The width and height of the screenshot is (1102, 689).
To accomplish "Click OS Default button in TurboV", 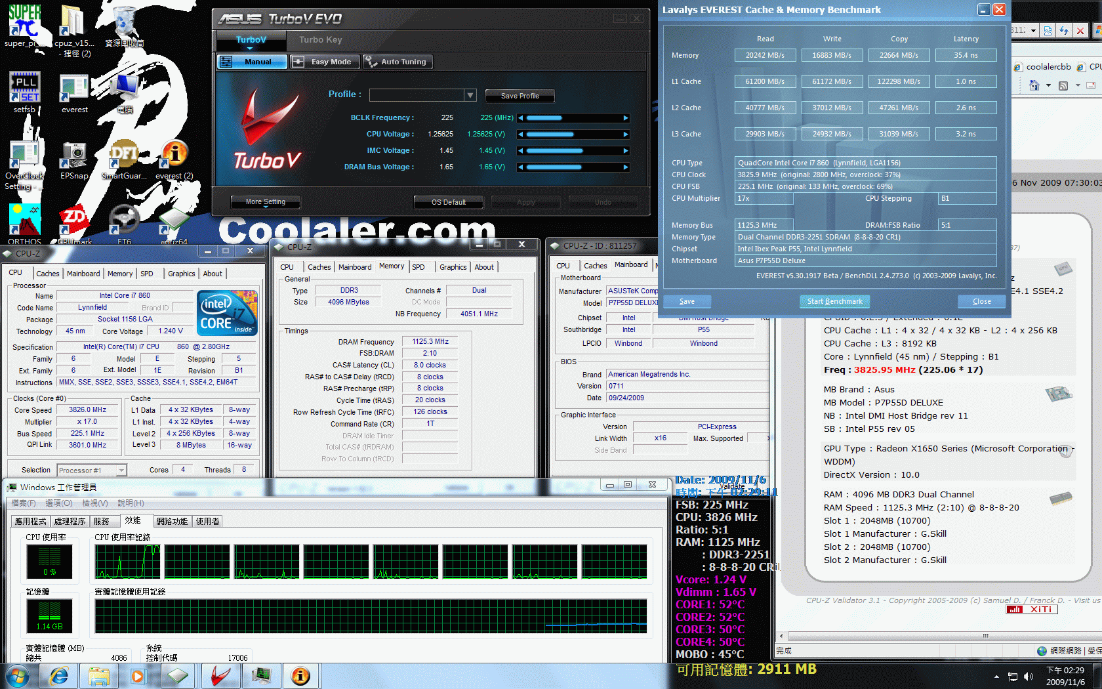I will coord(449,202).
